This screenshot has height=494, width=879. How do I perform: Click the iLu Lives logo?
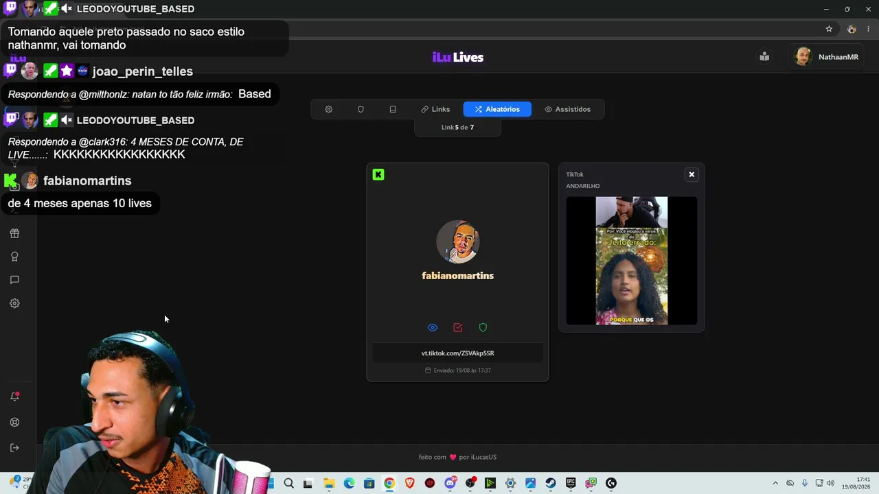pos(458,57)
